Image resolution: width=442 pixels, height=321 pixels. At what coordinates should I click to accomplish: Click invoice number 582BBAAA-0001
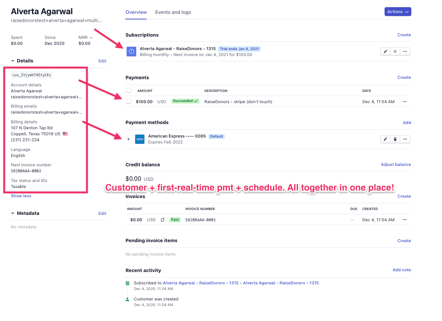[200, 220]
